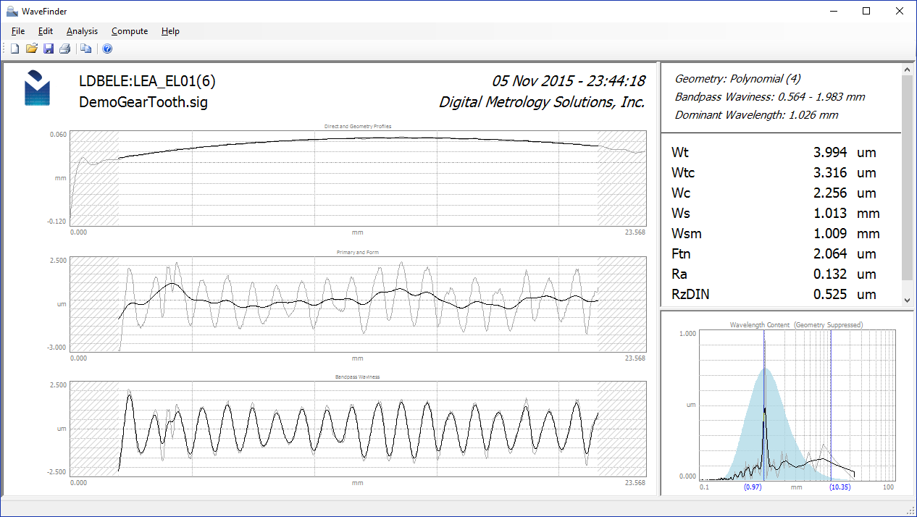The width and height of the screenshot is (917, 517).
Task: Open the Analysis menu
Action: [x=82, y=31]
